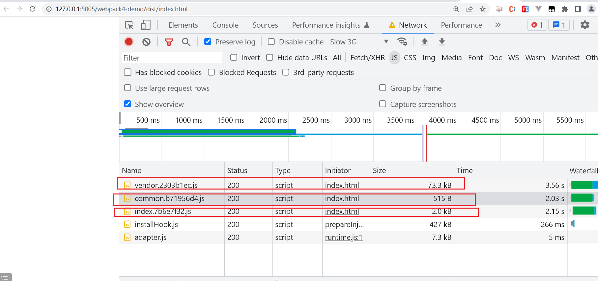Clear the network log

click(146, 42)
